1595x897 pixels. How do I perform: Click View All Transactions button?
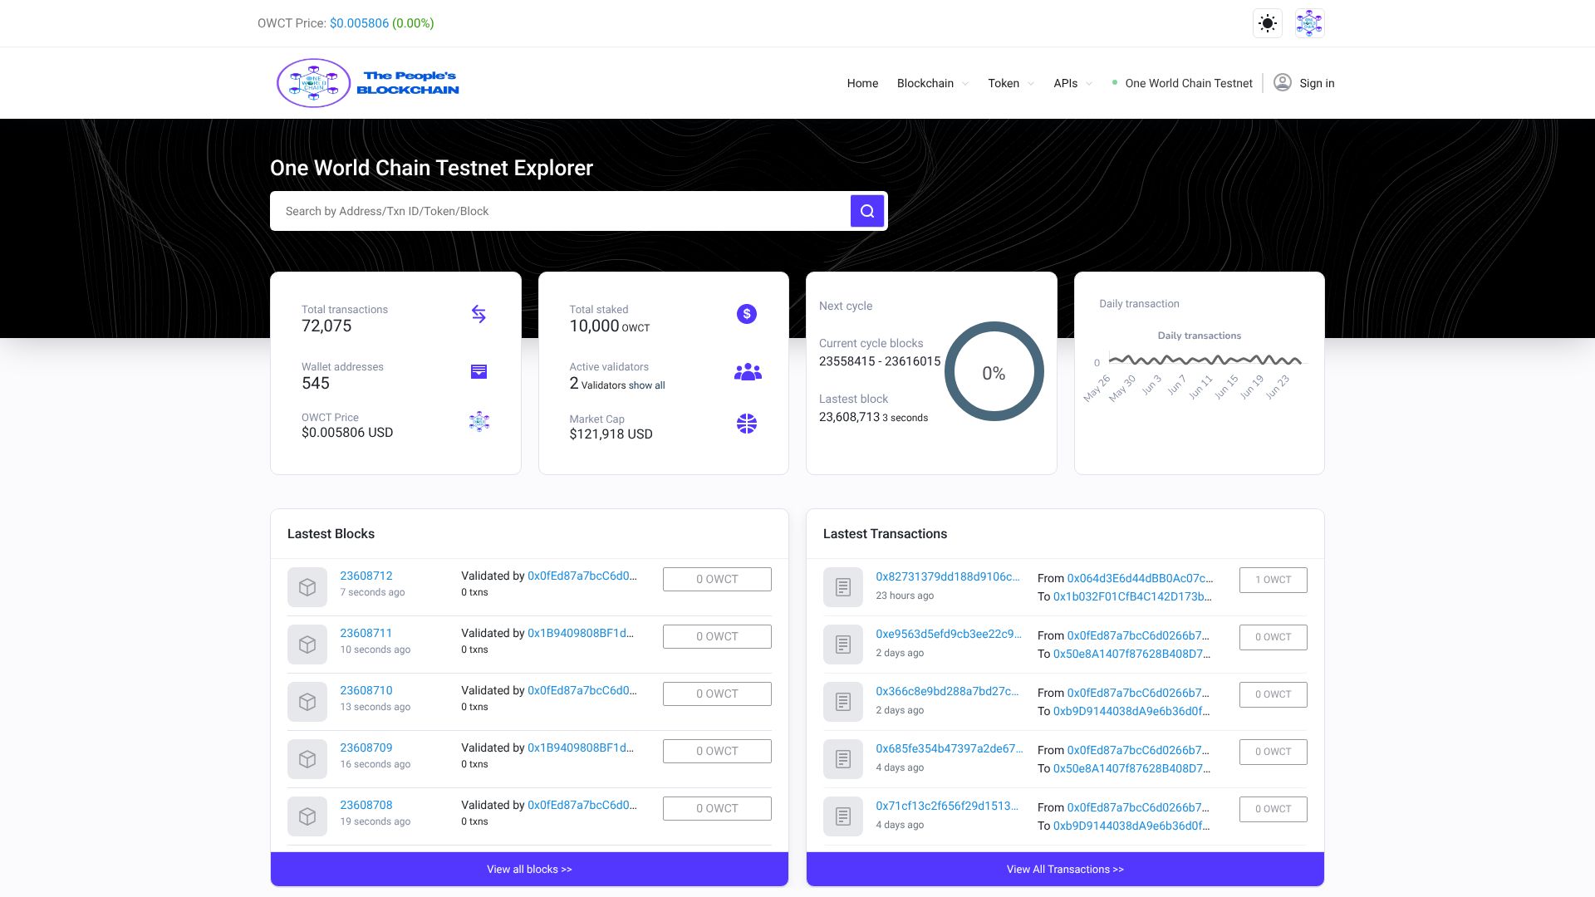[1065, 869]
